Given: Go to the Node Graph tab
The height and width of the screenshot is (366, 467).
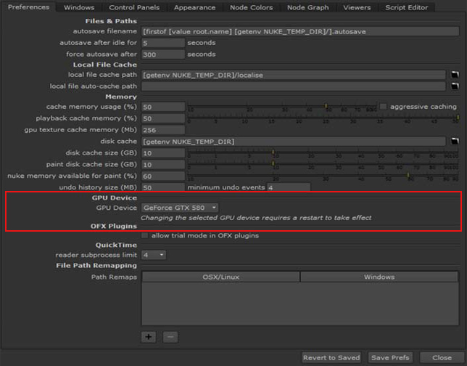Looking at the screenshot, I should pos(308,7).
